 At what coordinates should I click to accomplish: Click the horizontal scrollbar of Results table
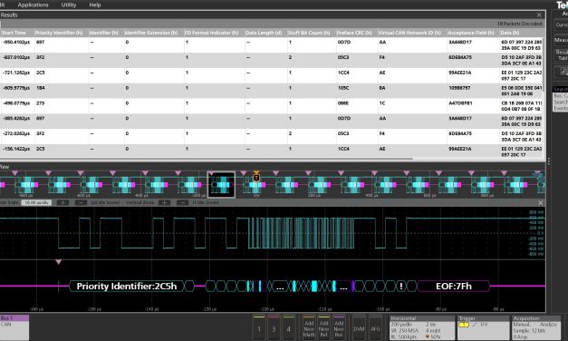point(207,159)
